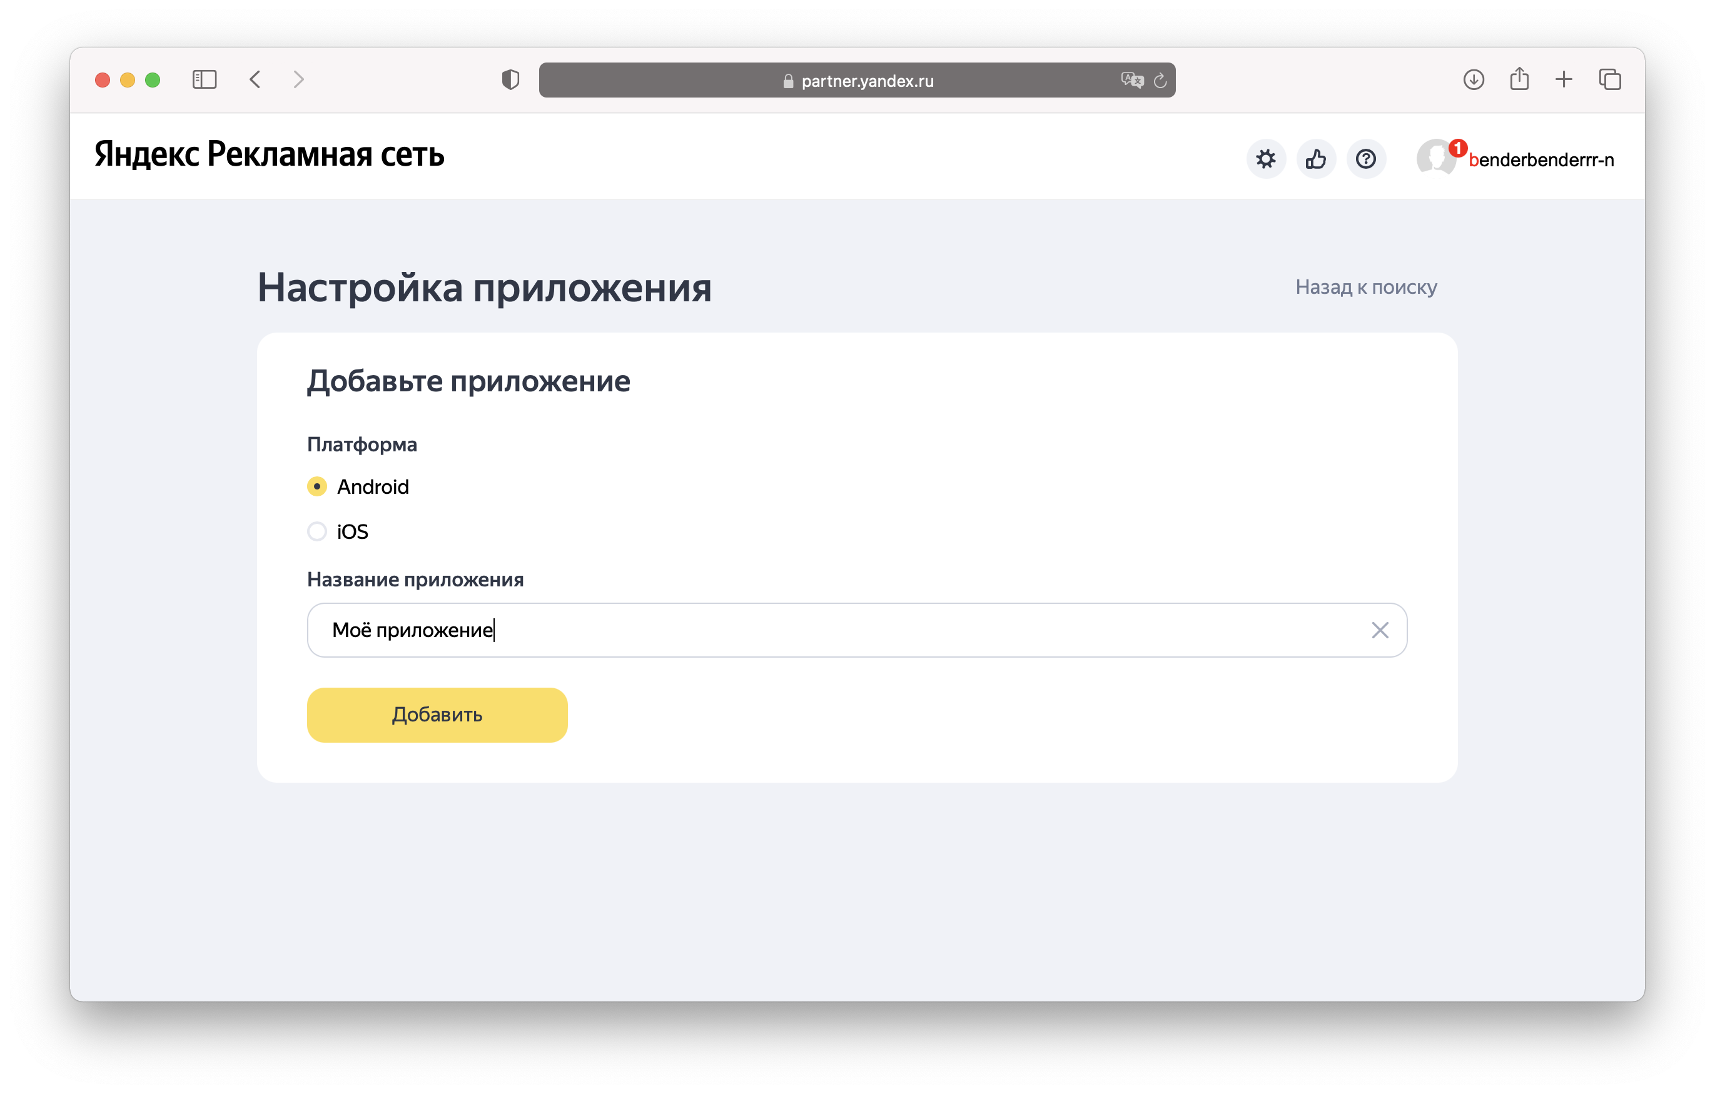Click the thumbs-up feedback icon
Screen dimensions: 1715x1094
1315,159
